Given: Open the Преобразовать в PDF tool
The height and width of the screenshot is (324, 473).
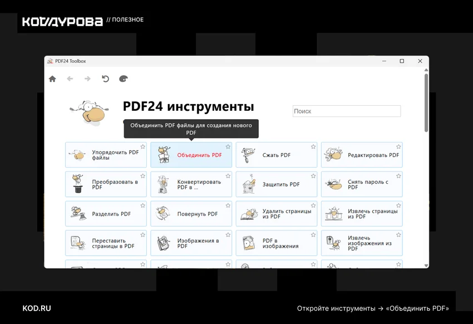Looking at the screenshot, I should coord(106,184).
